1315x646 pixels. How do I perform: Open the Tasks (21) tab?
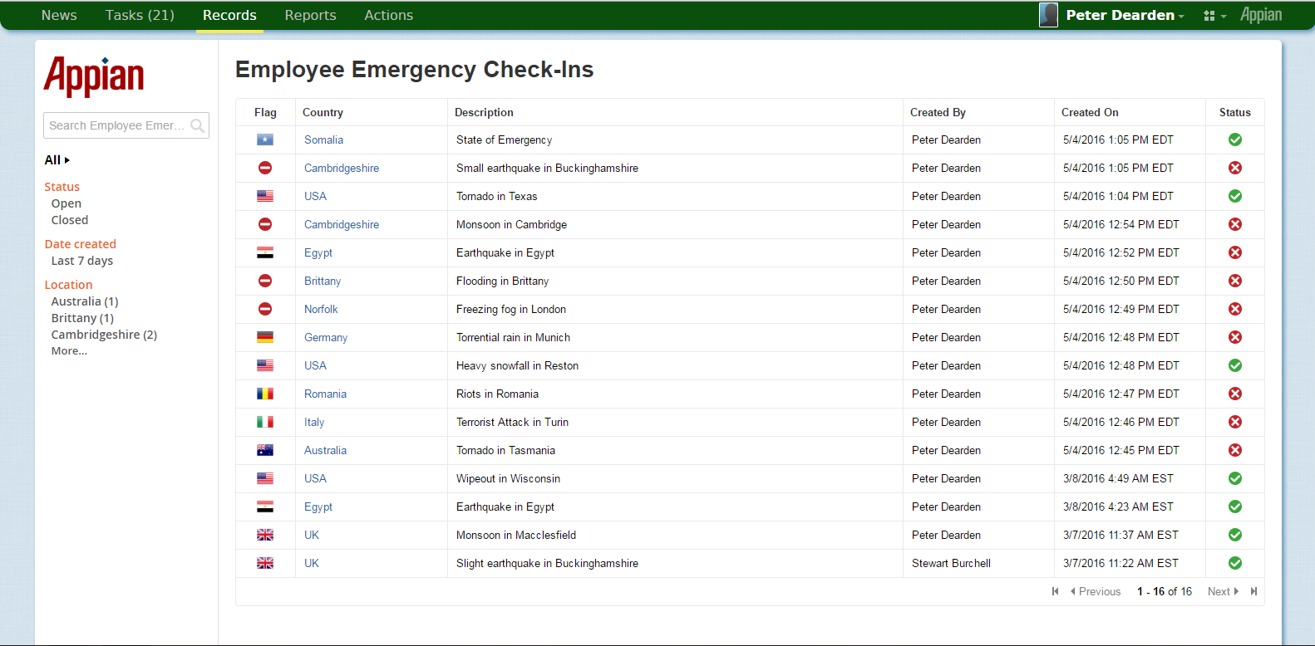click(x=140, y=15)
